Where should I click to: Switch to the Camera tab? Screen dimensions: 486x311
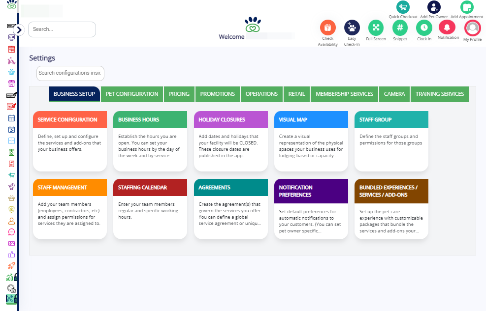[394, 94]
